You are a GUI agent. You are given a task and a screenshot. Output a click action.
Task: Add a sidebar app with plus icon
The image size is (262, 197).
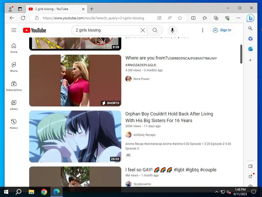coord(250,60)
